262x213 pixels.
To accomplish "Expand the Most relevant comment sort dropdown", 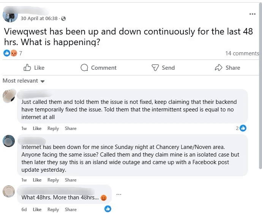I will pos(24,81).
